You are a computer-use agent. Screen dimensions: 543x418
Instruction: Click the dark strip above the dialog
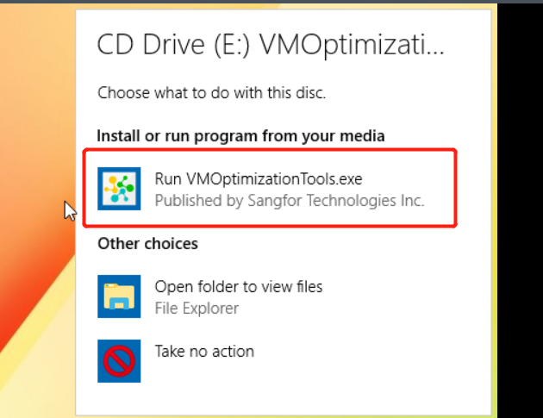(284, 3)
